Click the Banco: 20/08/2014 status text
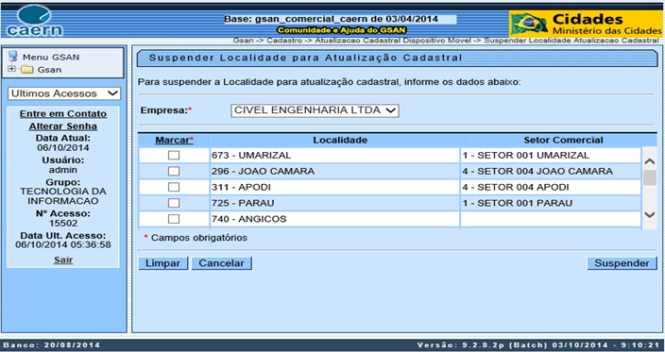This screenshot has width=665, height=352. [52, 344]
